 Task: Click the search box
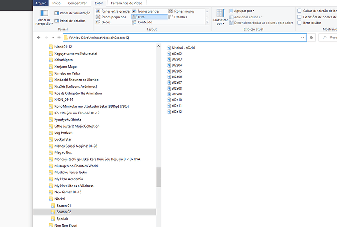[x=329, y=38]
